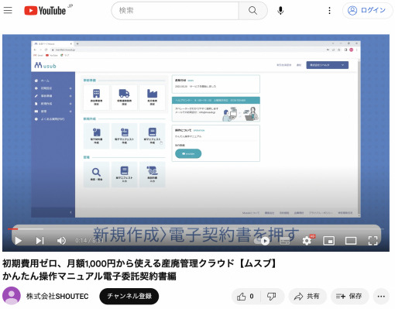The image size is (395, 309).
Task: Go to the YouTube home logo
Action: pyautogui.click(x=45, y=11)
